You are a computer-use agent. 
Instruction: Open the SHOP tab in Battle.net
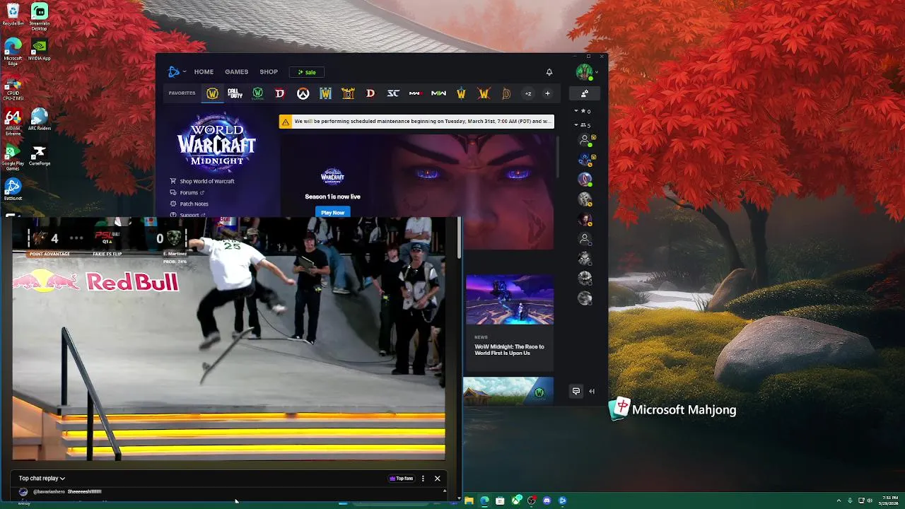tap(269, 71)
